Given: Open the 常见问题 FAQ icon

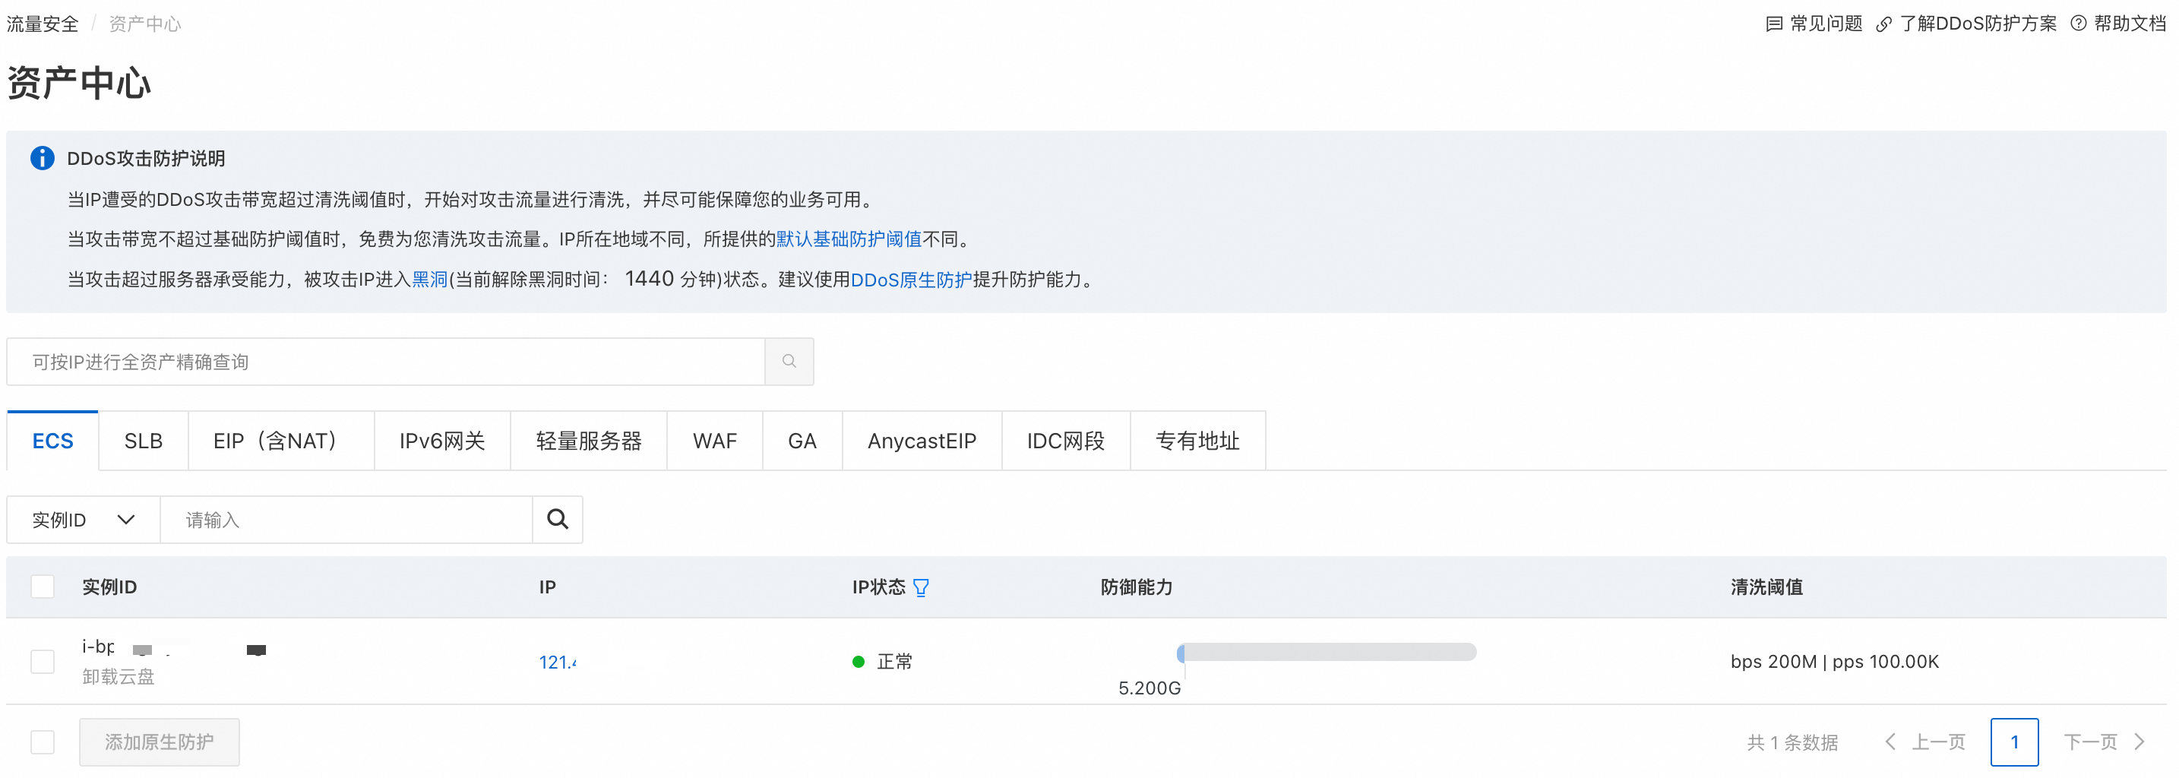Looking at the screenshot, I should coord(1773,24).
